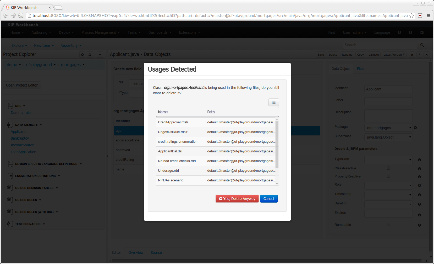Toggle the ClassReactive checkbox
The image size is (434, 264).
coord(388,168)
